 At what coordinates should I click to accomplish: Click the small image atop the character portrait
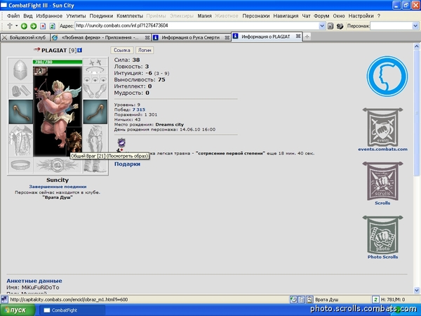(41, 71)
